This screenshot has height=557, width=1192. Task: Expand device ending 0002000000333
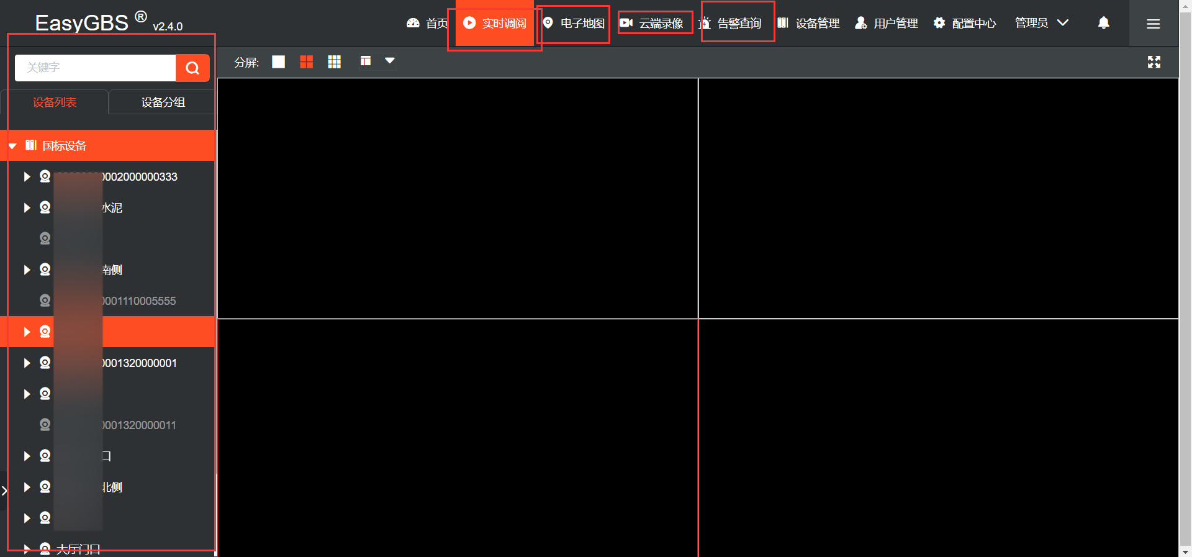pos(27,176)
